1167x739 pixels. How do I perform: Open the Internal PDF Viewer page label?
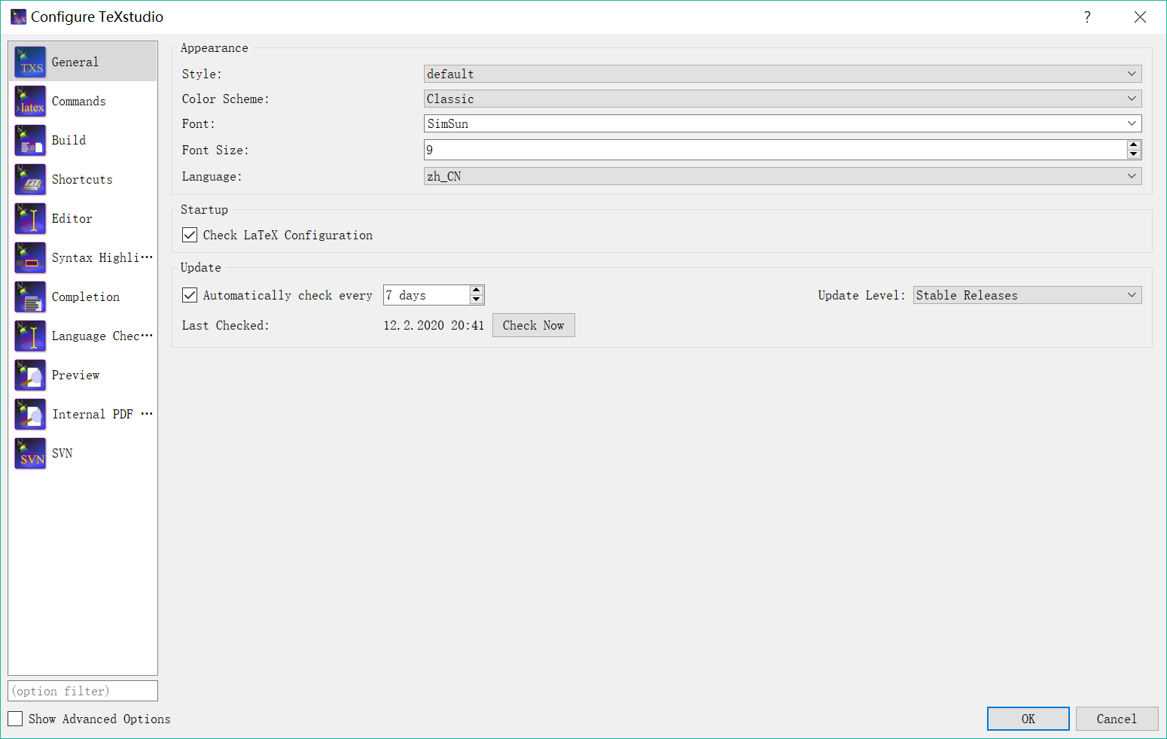click(102, 414)
